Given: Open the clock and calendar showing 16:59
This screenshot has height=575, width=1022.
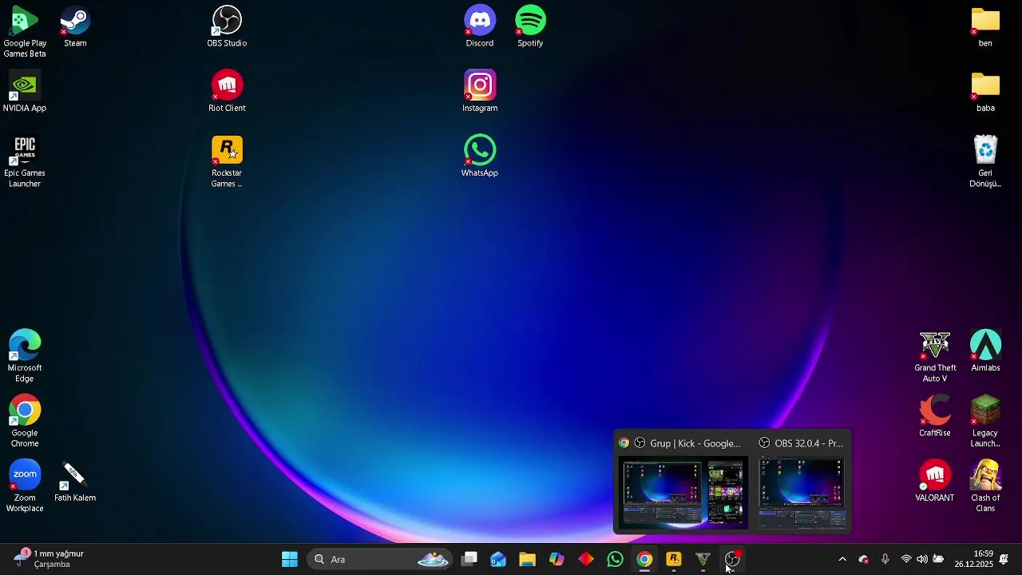Looking at the screenshot, I should tap(973, 559).
